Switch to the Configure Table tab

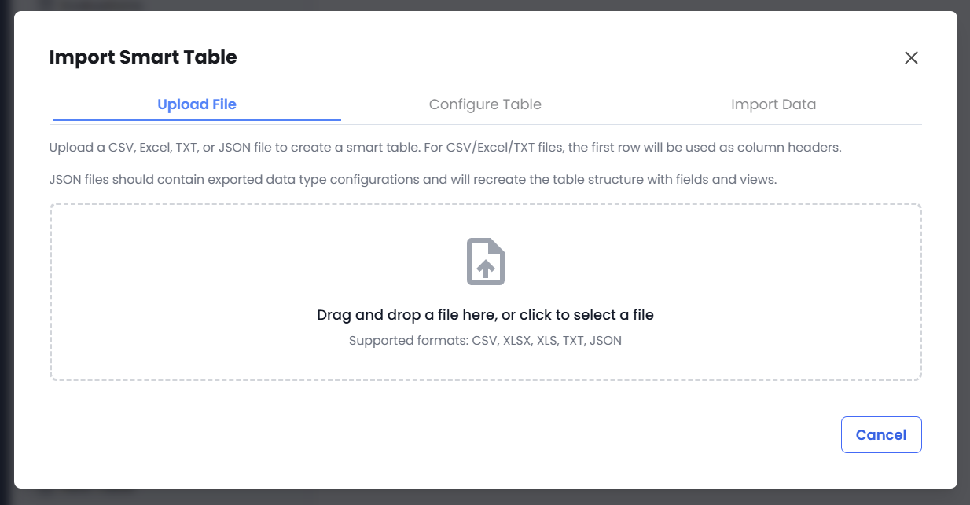coord(485,104)
